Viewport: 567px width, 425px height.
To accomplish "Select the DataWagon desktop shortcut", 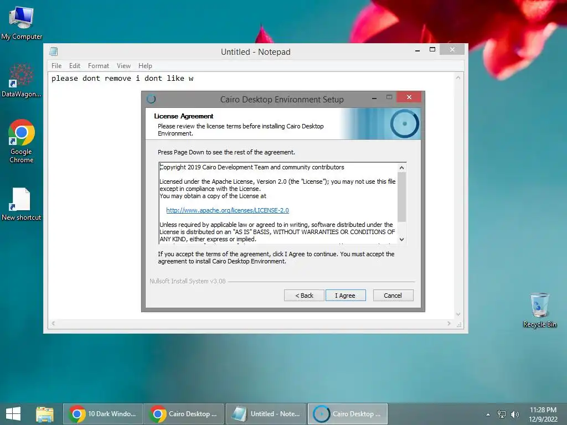I will (x=22, y=80).
